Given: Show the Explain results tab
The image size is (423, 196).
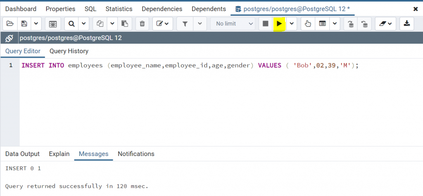Looking at the screenshot, I should click(59, 154).
